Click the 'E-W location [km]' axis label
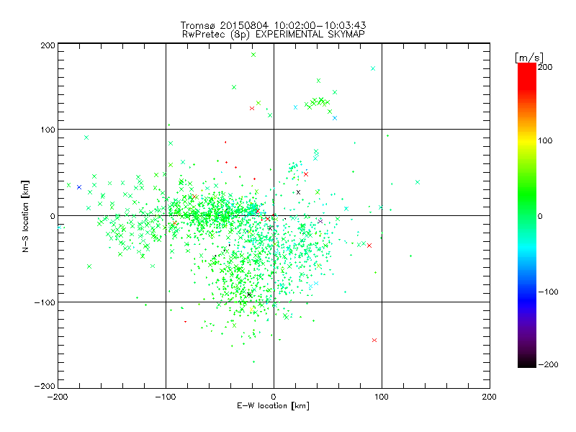 (274, 405)
